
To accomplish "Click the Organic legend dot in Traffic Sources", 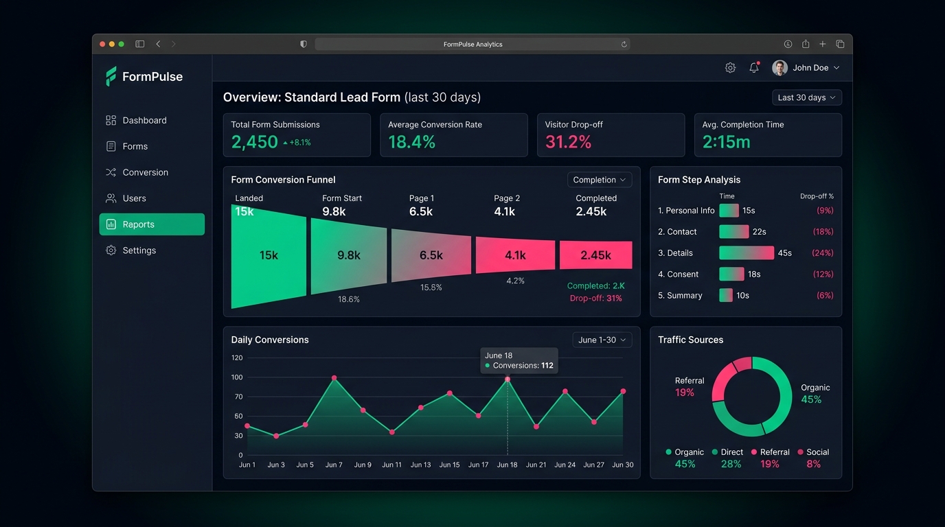I will 668,452.
